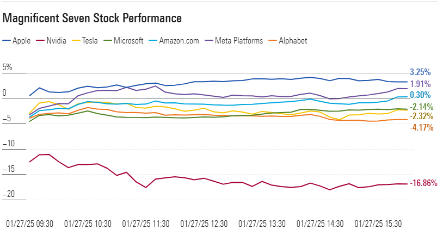The image size is (443, 235).
Task: Click the -2.14% Microsoft end label
Action: coord(422,107)
